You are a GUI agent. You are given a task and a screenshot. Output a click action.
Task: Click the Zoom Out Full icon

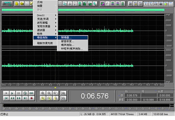(56, 93)
